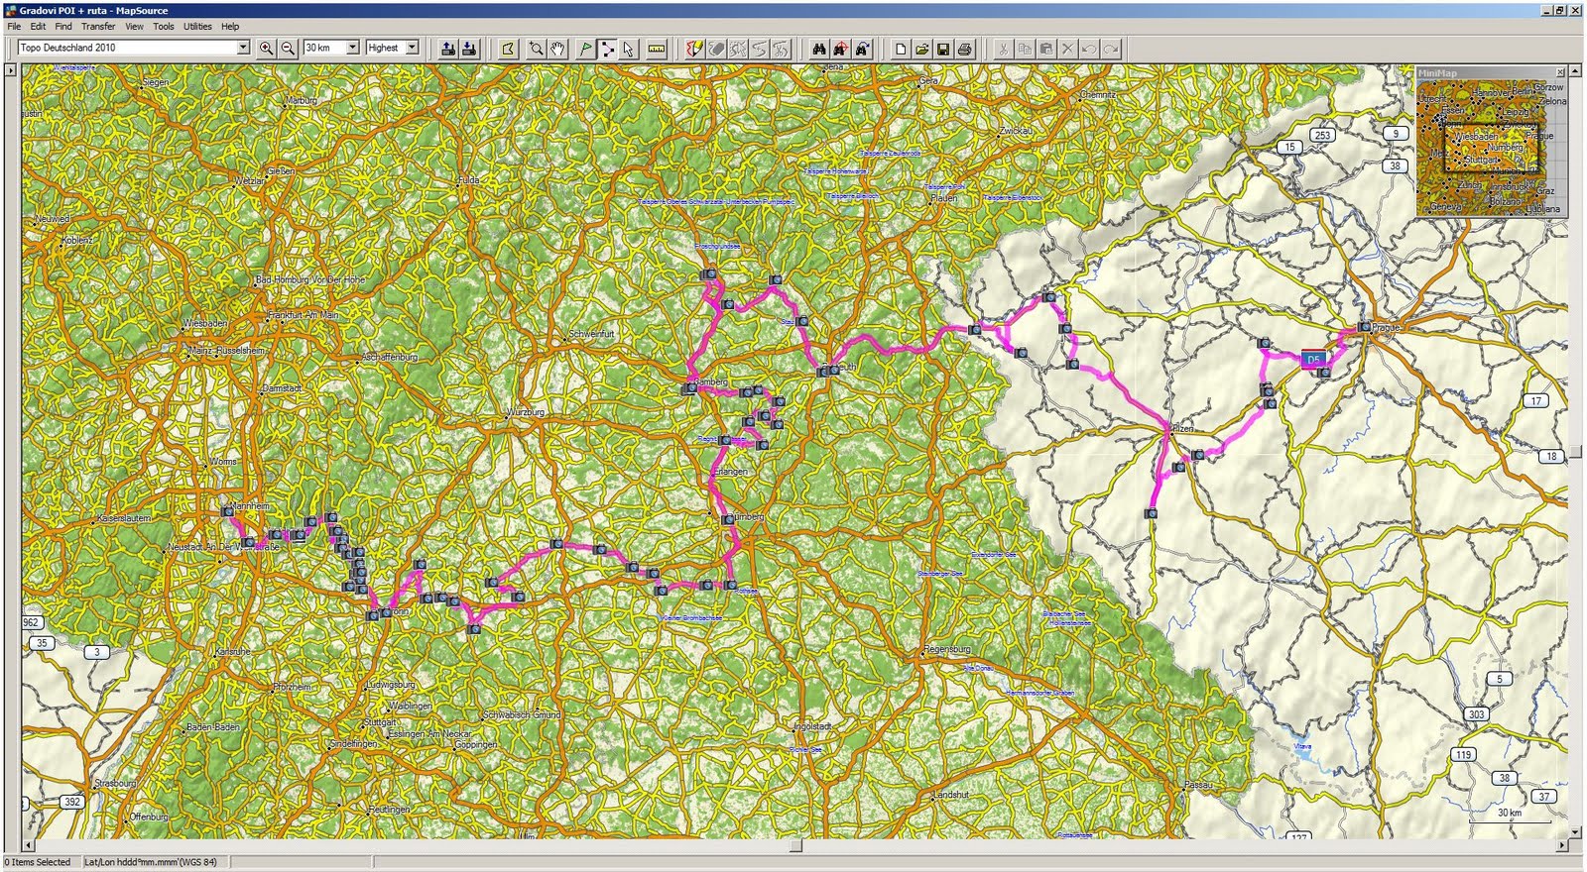
Task: Click the Paste clipboard icon
Action: tap(1045, 48)
